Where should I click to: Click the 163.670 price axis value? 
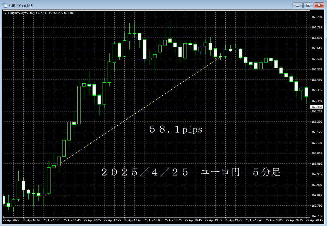[x=317, y=38]
